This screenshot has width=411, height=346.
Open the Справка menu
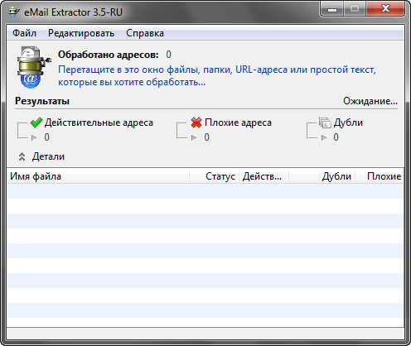point(145,33)
